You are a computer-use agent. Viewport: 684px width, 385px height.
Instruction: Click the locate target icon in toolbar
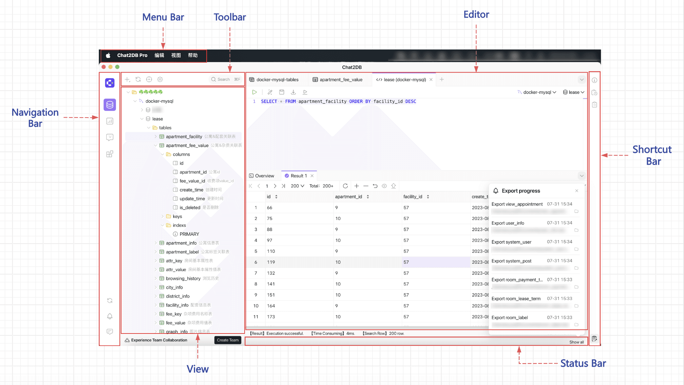pos(149,79)
